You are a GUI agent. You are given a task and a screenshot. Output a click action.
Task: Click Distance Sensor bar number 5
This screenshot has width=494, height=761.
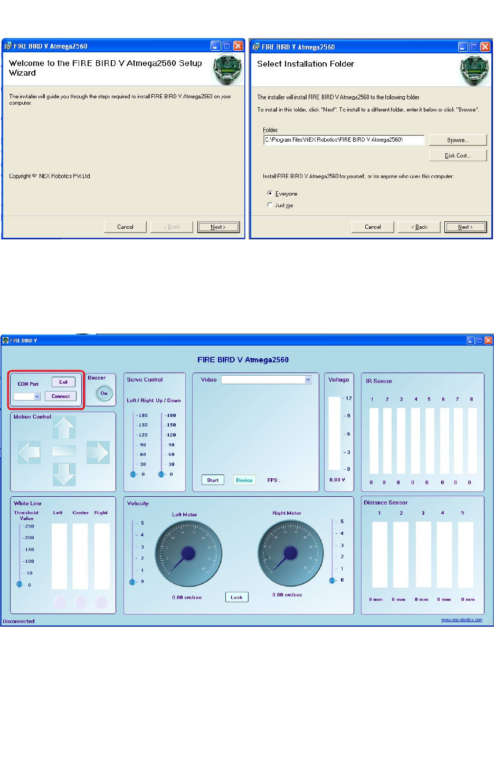coord(466,554)
